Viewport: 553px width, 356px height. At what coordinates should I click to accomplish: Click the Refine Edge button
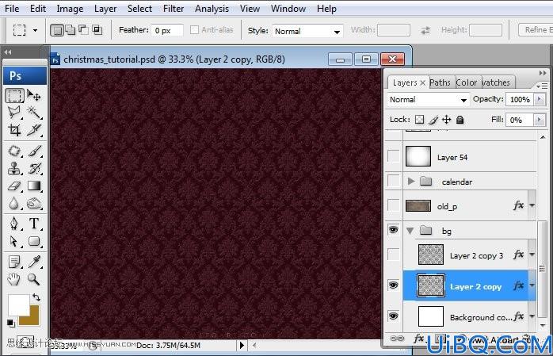tap(536, 30)
